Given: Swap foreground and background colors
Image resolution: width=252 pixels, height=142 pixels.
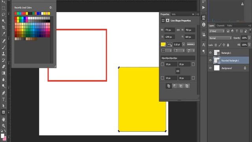Looking at the screenshot, I should click(5, 131).
